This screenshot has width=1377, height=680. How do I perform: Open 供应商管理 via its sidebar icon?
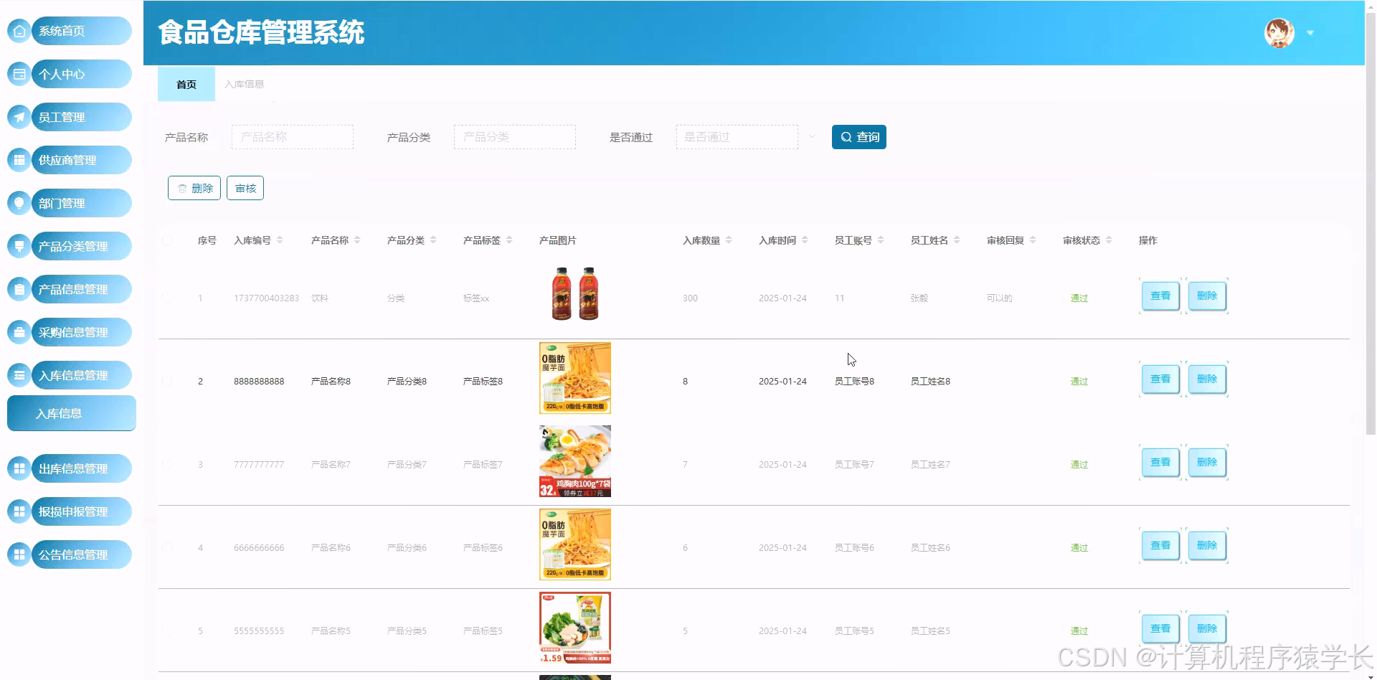coord(19,159)
